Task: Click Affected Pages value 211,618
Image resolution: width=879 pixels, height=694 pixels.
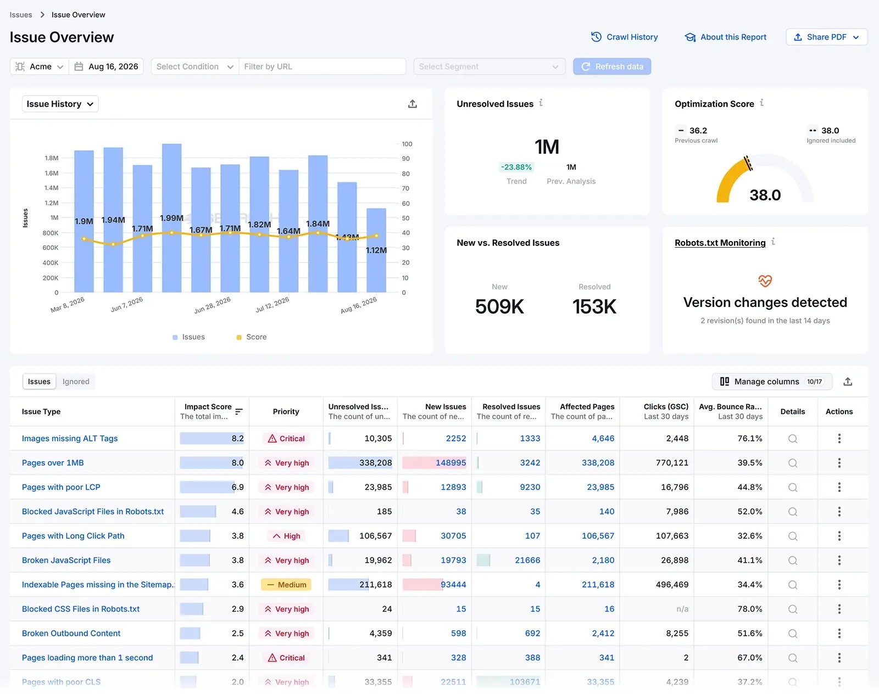Action: point(598,585)
